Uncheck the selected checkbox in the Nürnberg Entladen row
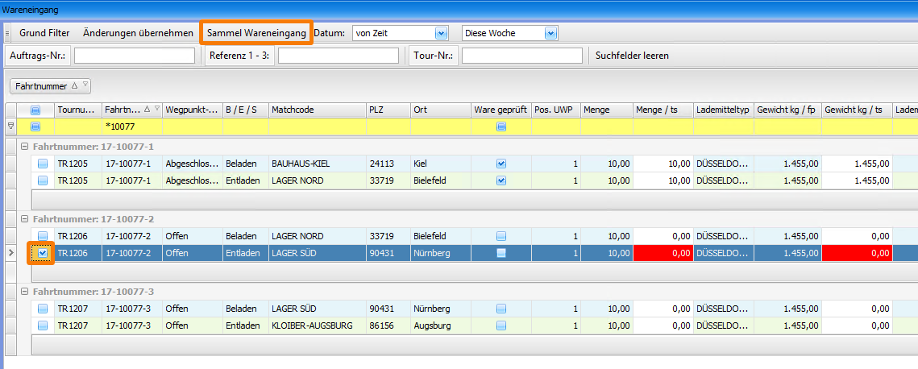The image size is (918, 369). pyautogui.click(x=42, y=253)
